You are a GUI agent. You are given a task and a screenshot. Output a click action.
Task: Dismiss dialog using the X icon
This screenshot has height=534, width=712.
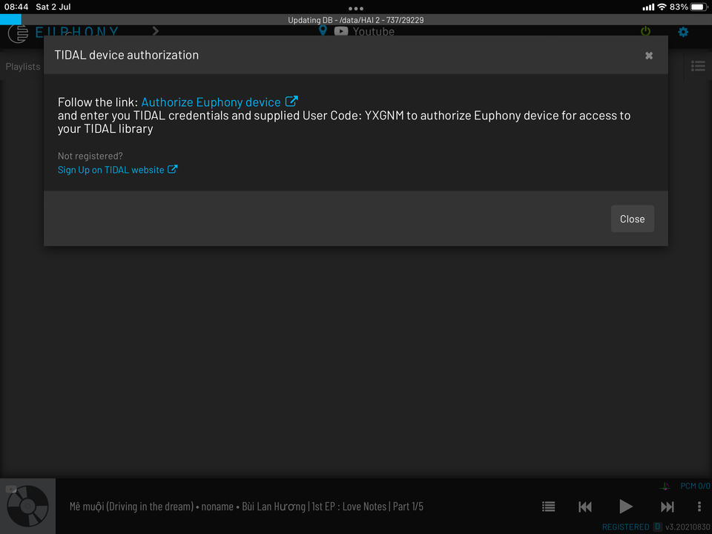[649, 56]
